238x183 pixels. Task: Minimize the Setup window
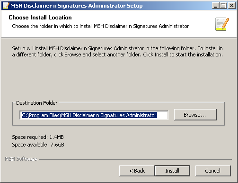coord(215,6)
